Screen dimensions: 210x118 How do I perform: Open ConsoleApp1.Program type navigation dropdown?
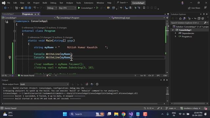[83, 18]
